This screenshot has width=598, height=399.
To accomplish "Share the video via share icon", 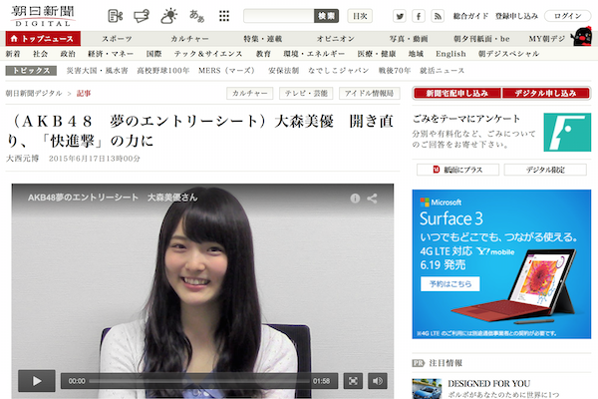I will pos(372,199).
